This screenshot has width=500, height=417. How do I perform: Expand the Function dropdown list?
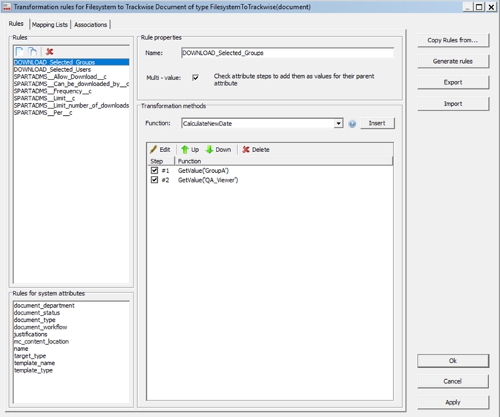point(338,124)
